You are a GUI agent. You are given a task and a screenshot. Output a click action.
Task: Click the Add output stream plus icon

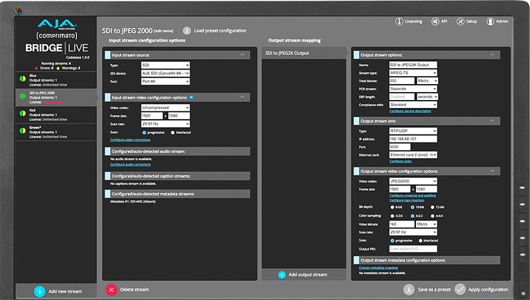pos(282,275)
